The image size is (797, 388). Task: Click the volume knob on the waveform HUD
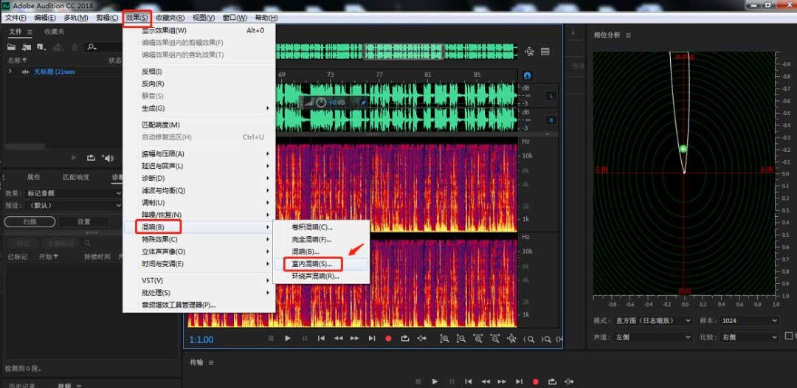(x=321, y=103)
